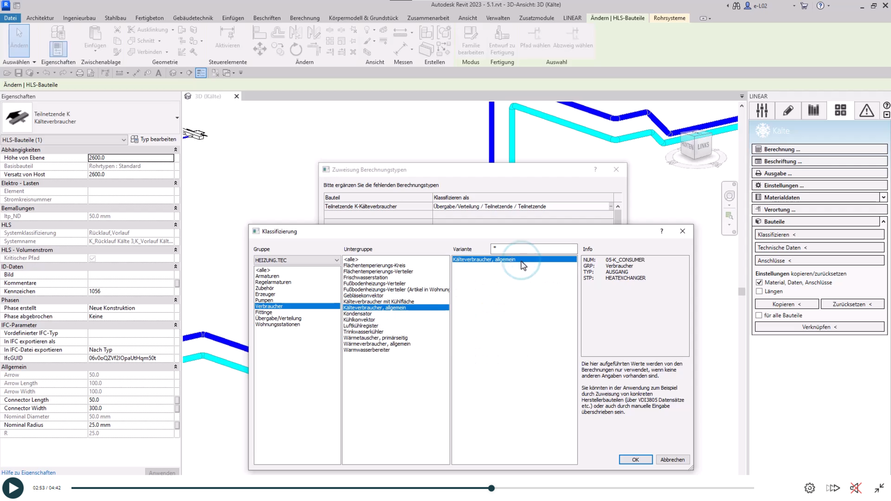
Task: Check the für alle Bauteile option
Action: (x=759, y=315)
